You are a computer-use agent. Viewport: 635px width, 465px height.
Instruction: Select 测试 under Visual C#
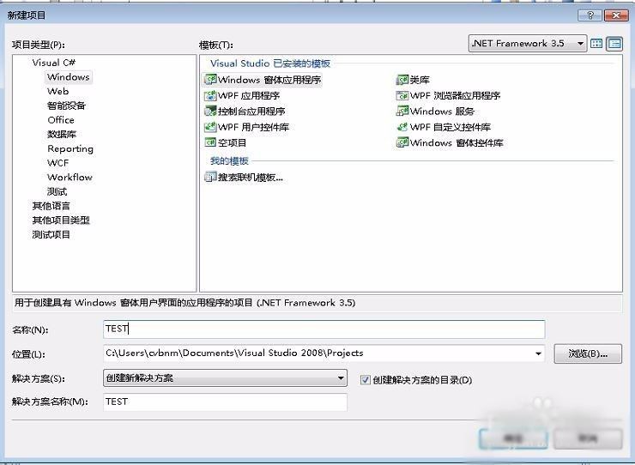[x=57, y=191]
